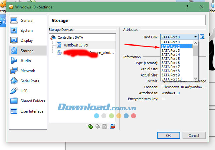
Task: Click the USB plug icon
Action: [x=14, y=91]
